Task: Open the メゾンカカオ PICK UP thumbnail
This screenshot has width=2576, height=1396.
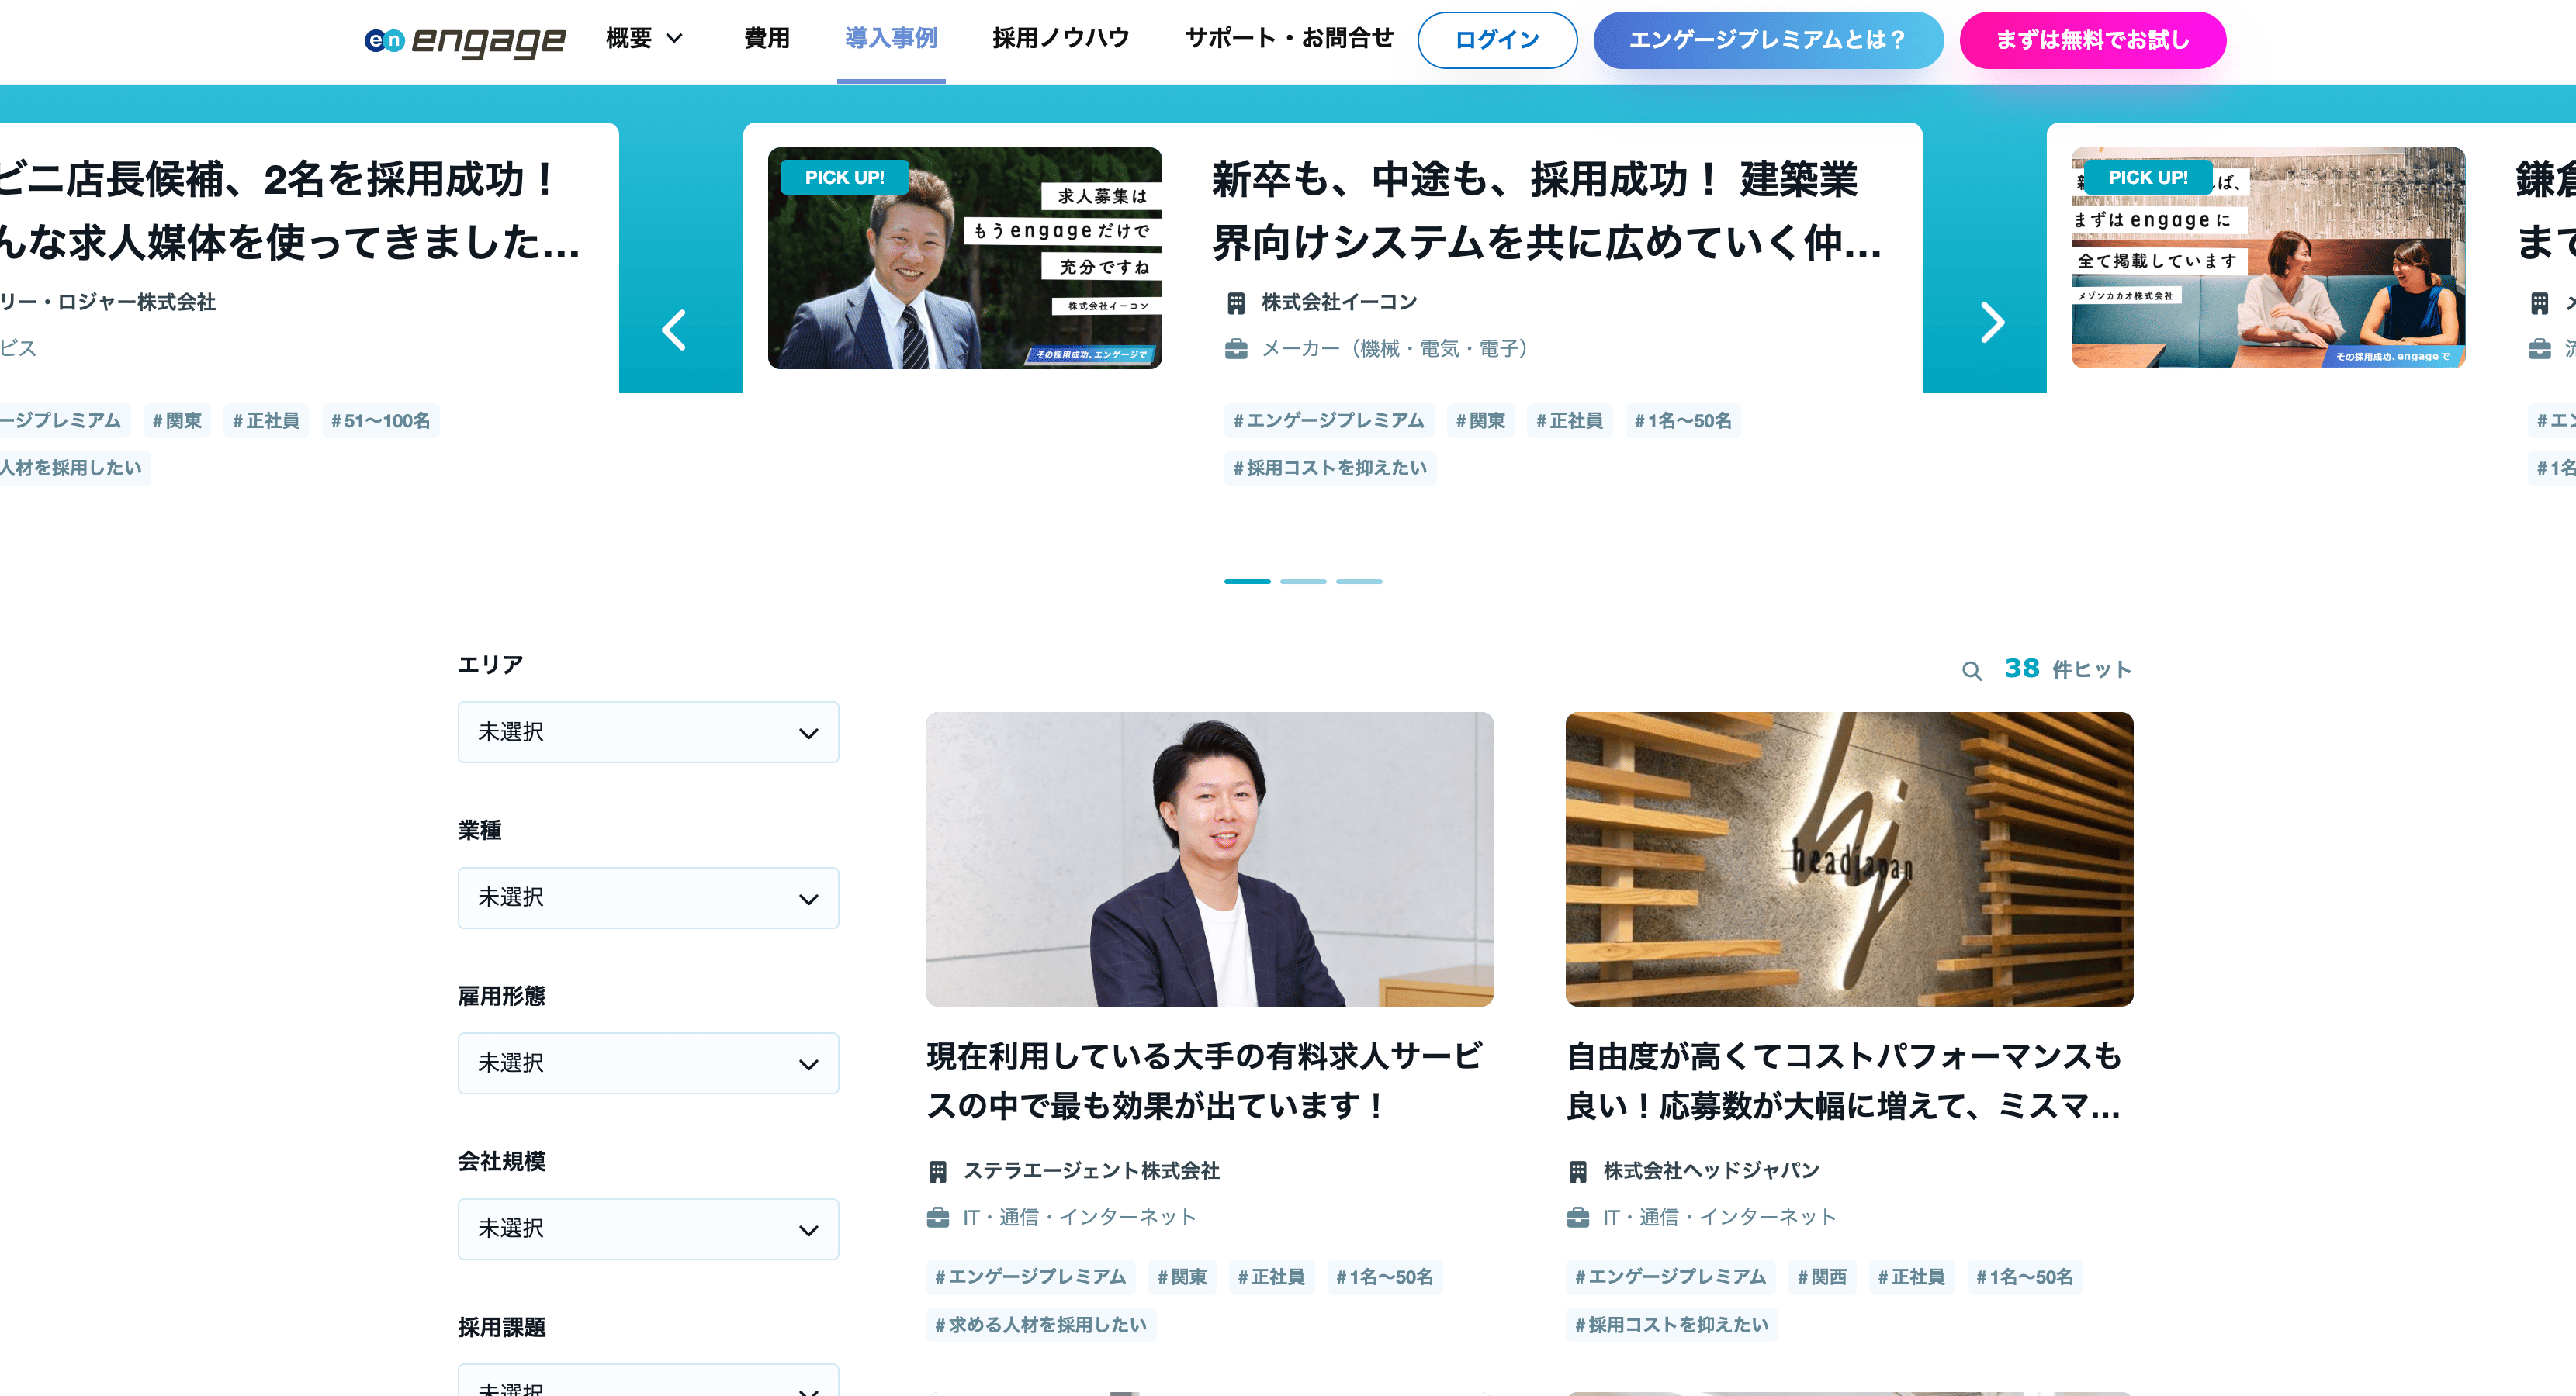Action: click(2268, 259)
